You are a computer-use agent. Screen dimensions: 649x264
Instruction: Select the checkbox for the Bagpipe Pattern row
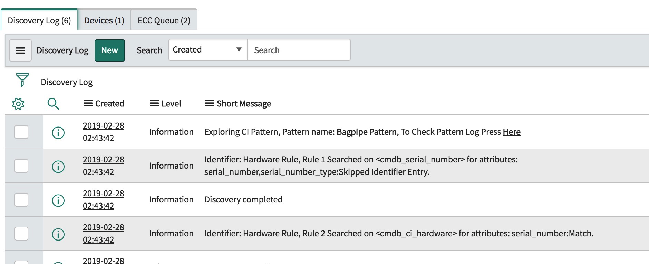[x=21, y=132]
